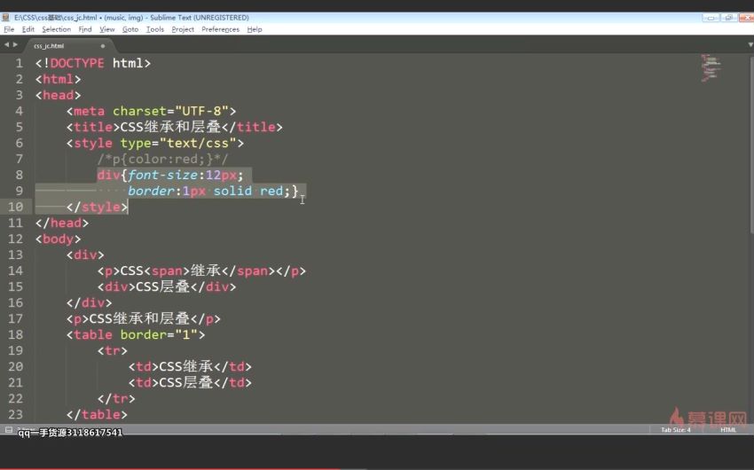Click span tag text 继承 on line 14
Image resolution: width=754 pixels, height=470 pixels.
click(206, 270)
